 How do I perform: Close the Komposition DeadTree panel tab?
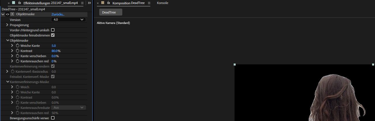(97, 3)
